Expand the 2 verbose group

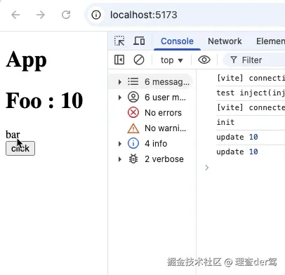[x=119, y=159]
